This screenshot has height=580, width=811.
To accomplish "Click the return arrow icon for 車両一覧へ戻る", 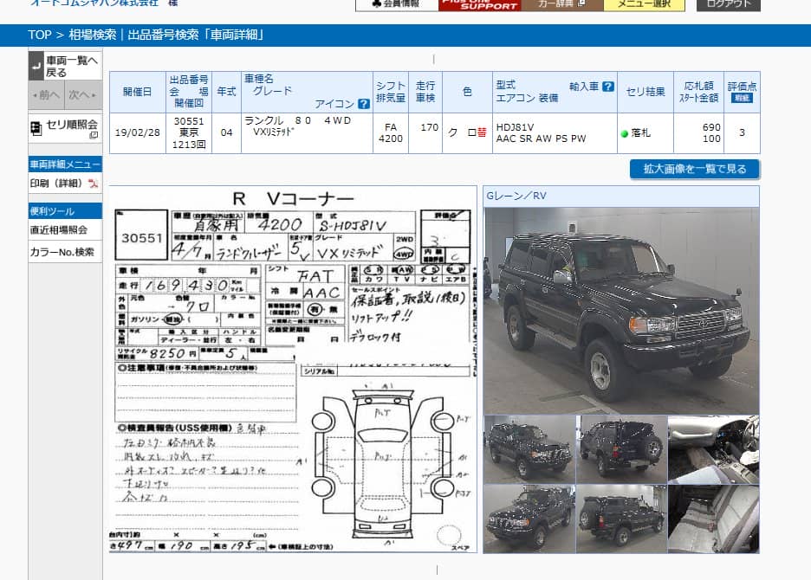I will coord(36,66).
